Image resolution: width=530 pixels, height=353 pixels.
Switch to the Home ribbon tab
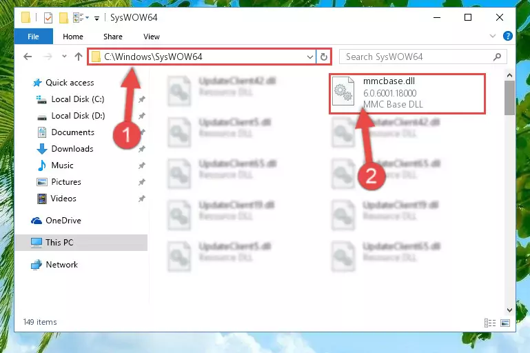[x=72, y=37]
